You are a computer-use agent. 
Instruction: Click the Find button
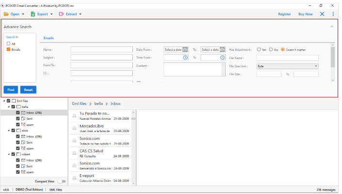pos(11,90)
